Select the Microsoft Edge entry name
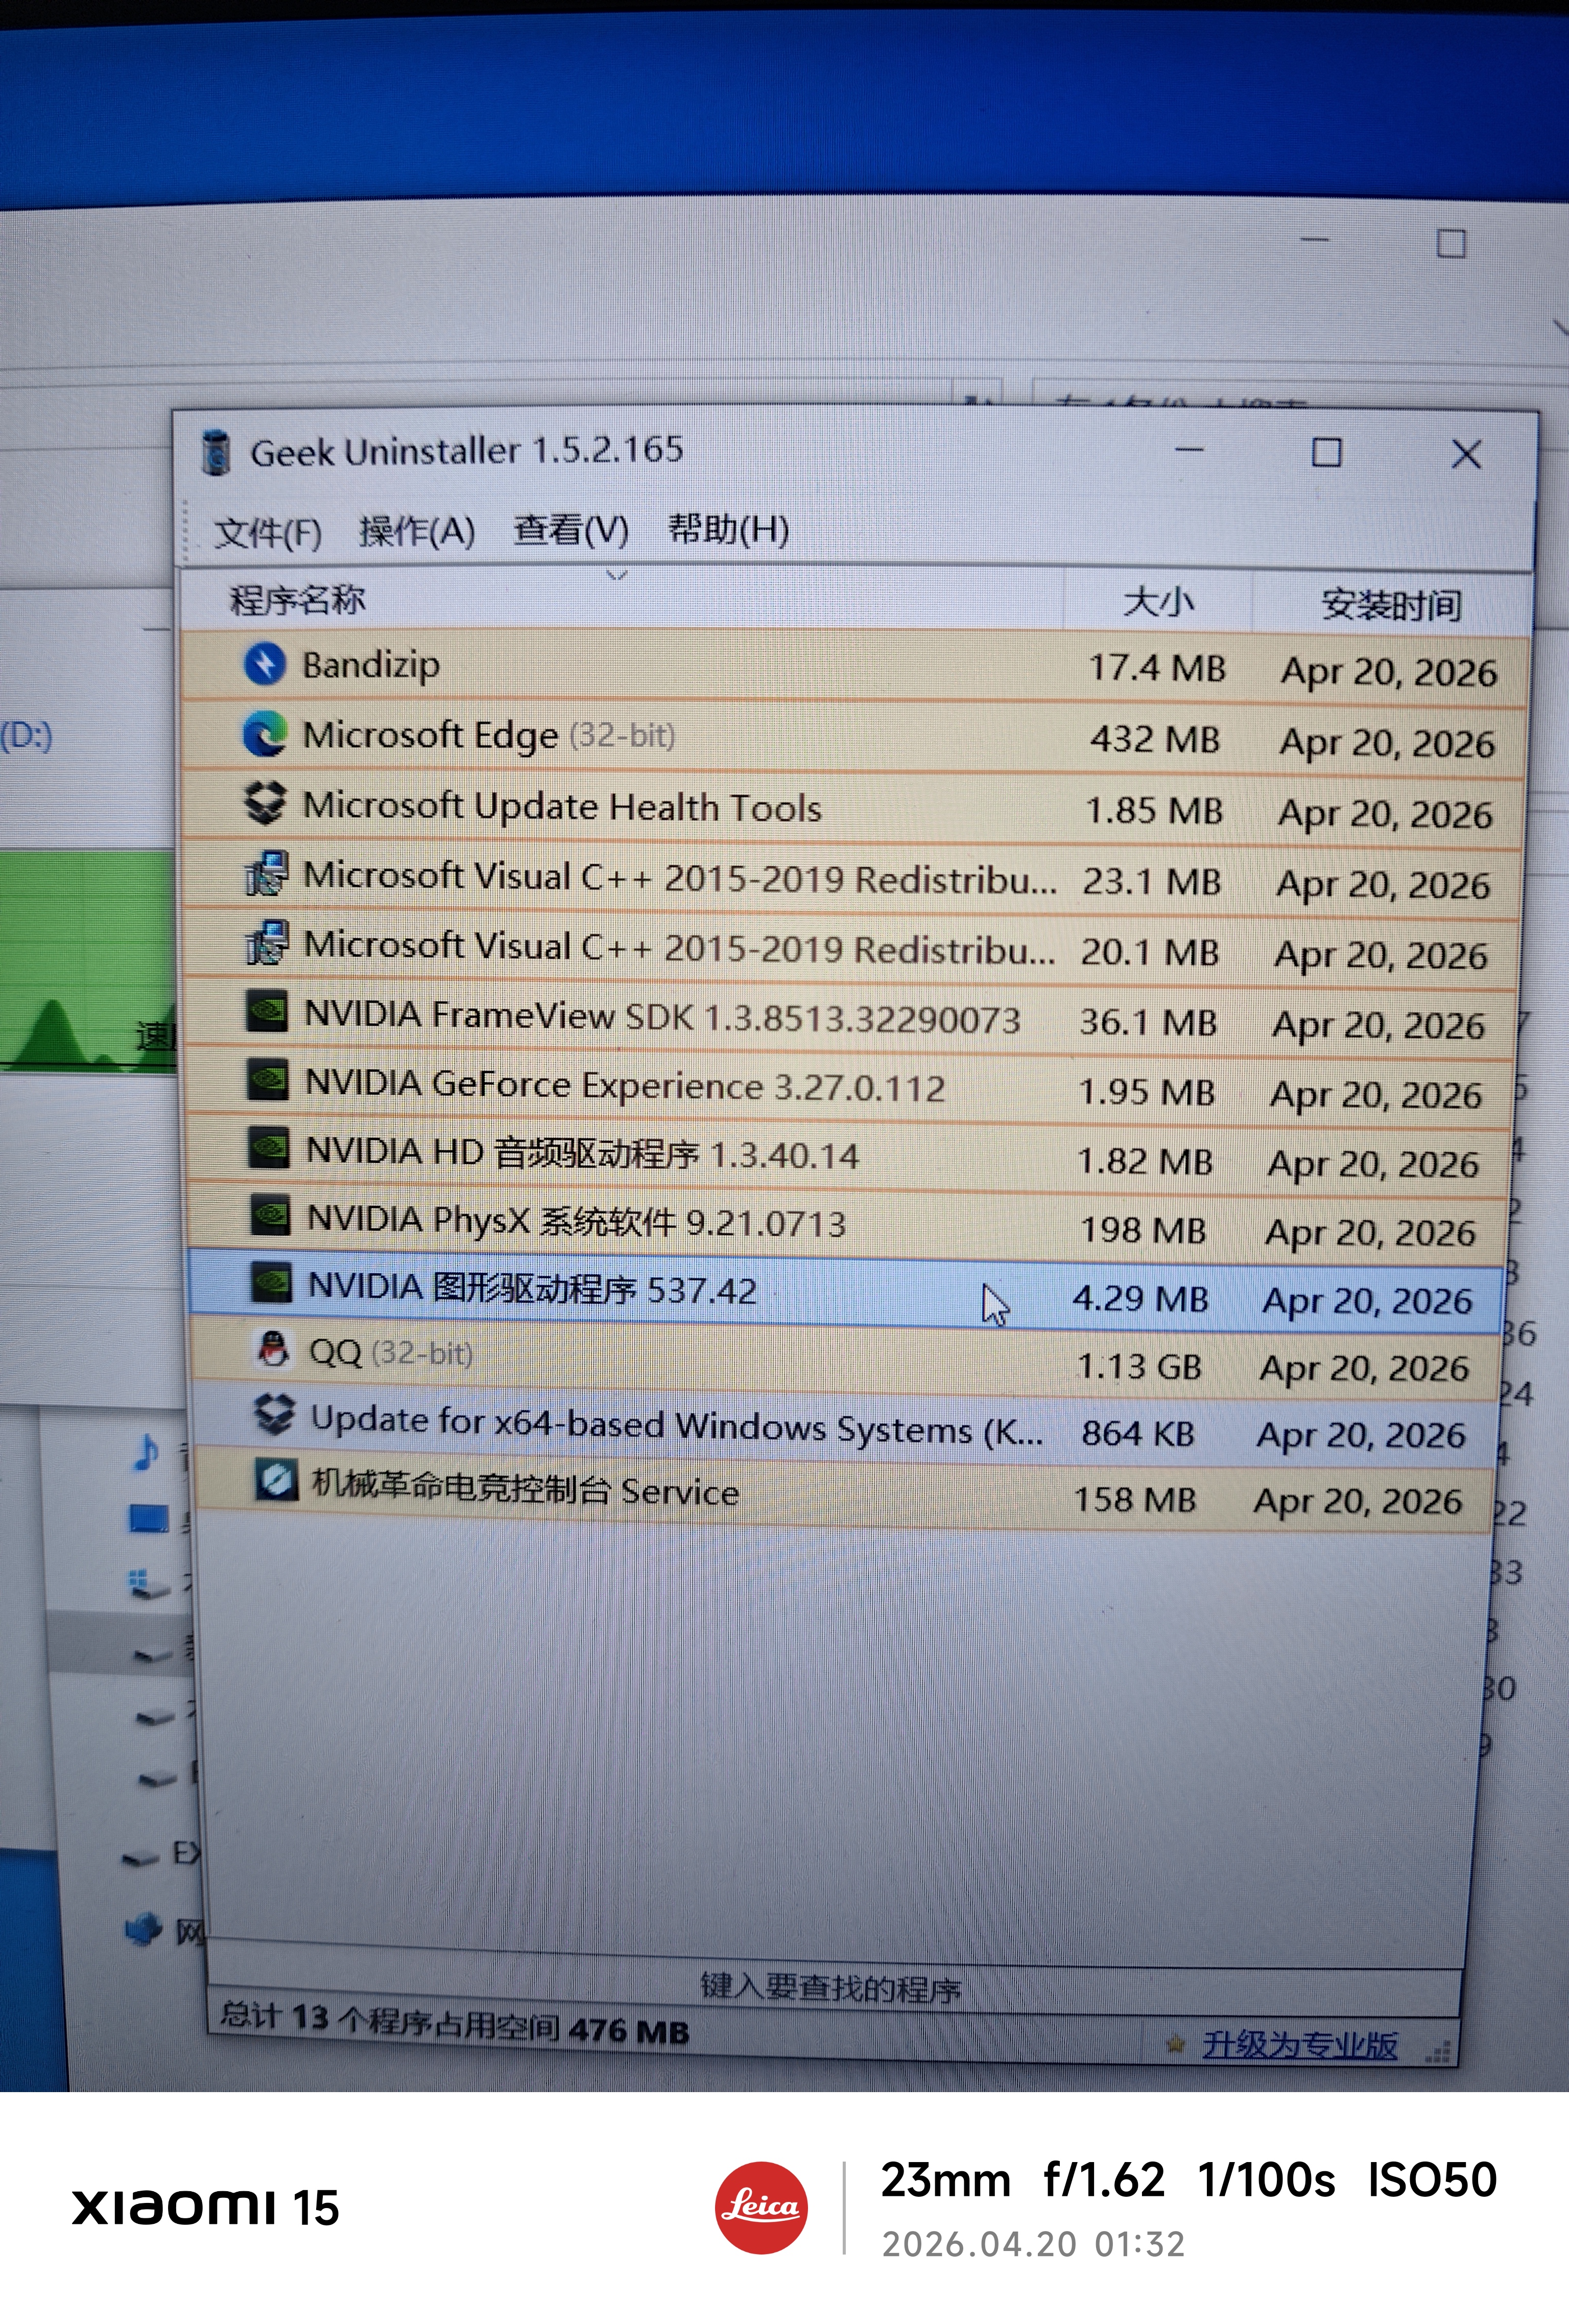 (489, 735)
